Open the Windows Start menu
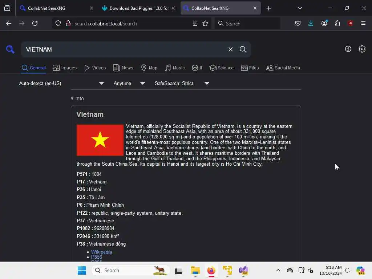Image resolution: width=372 pixels, height=279 pixels. (x=82, y=270)
